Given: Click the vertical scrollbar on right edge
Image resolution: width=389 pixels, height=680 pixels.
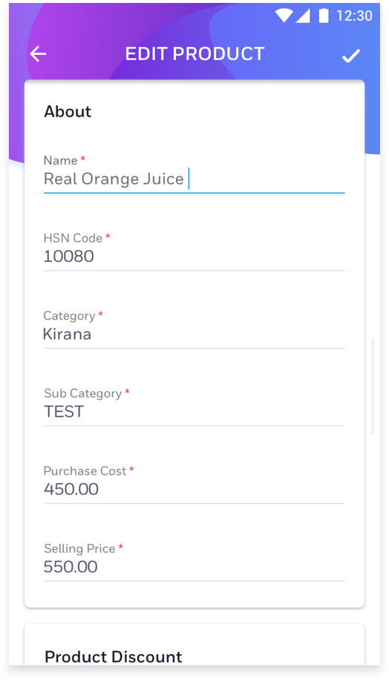Looking at the screenshot, I should click(373, 386).
